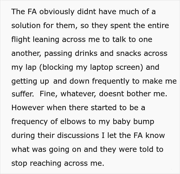The height and width of the screenshot is (174, 180).
Task: Click the word "frequently" in the paragraph
Action: (x=111, y=82)
